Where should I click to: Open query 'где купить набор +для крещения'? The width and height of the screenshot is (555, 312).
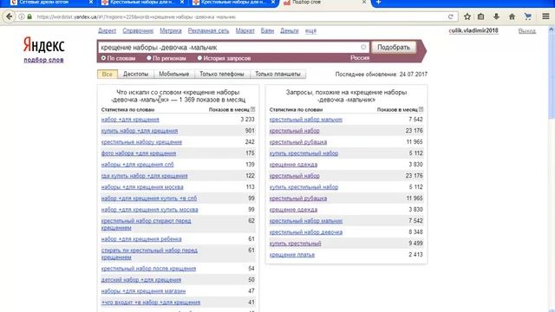145,176
